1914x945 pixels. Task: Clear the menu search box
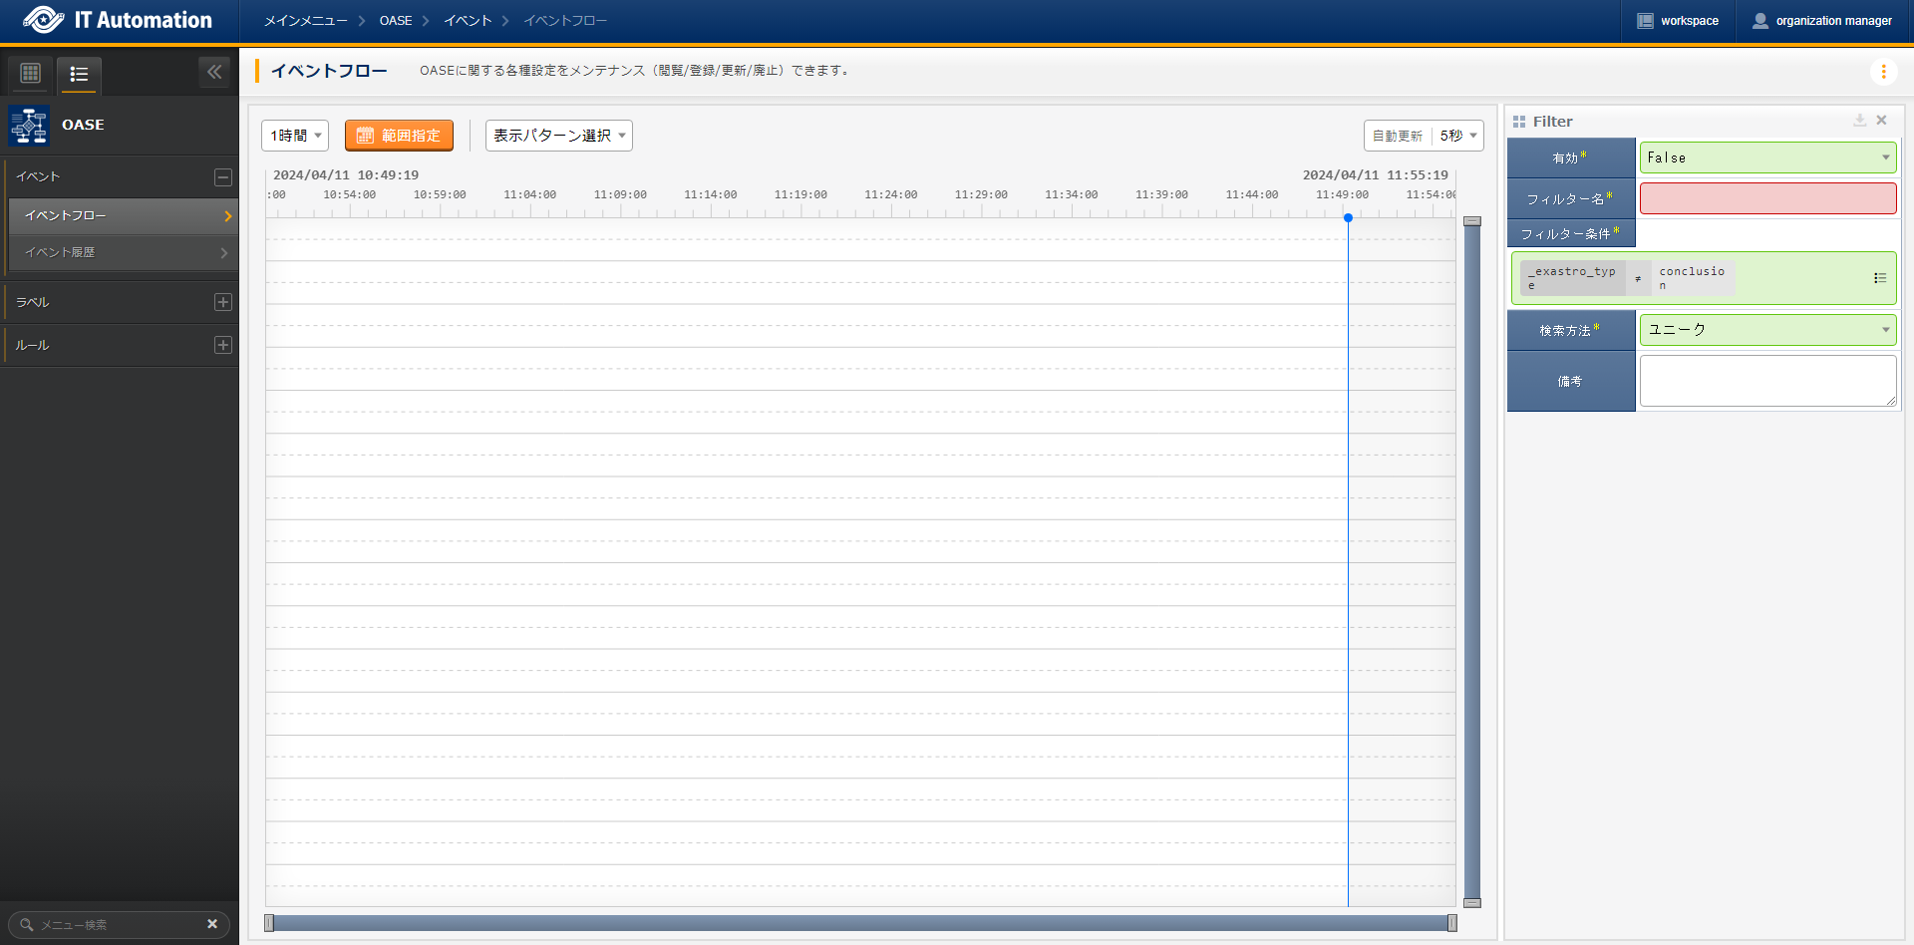211,924
